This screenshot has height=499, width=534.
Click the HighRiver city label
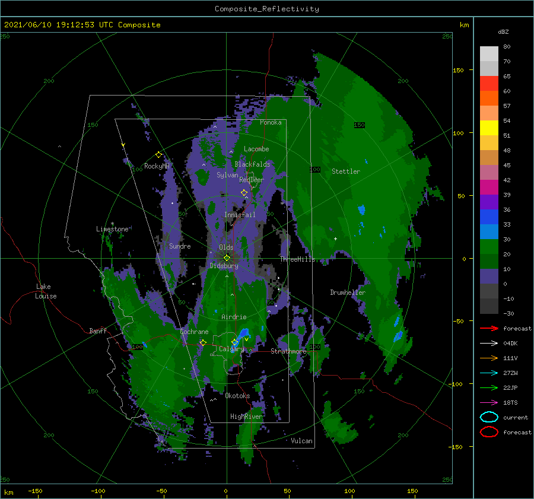coord(246,417)
